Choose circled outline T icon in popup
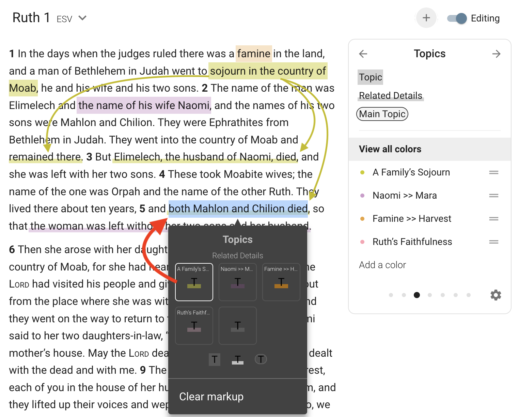The width and height of the screenshot is (519, 417). [x=261, y=359]
